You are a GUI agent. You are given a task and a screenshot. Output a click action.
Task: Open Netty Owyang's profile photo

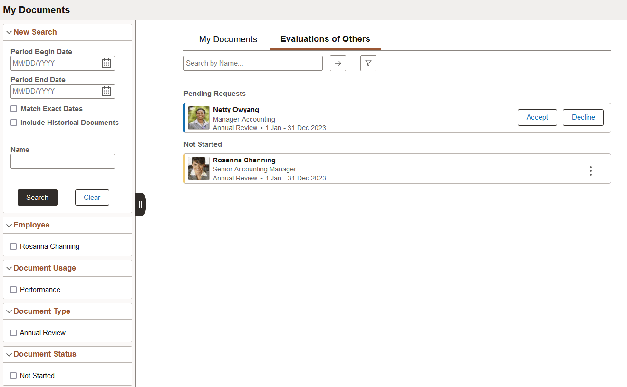(198, 118)
